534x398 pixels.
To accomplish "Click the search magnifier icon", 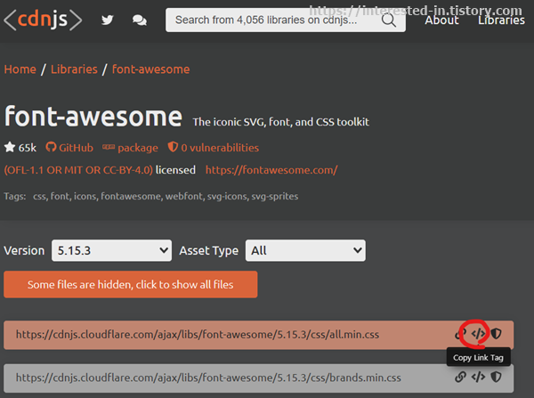I will (x=389, y=20).
